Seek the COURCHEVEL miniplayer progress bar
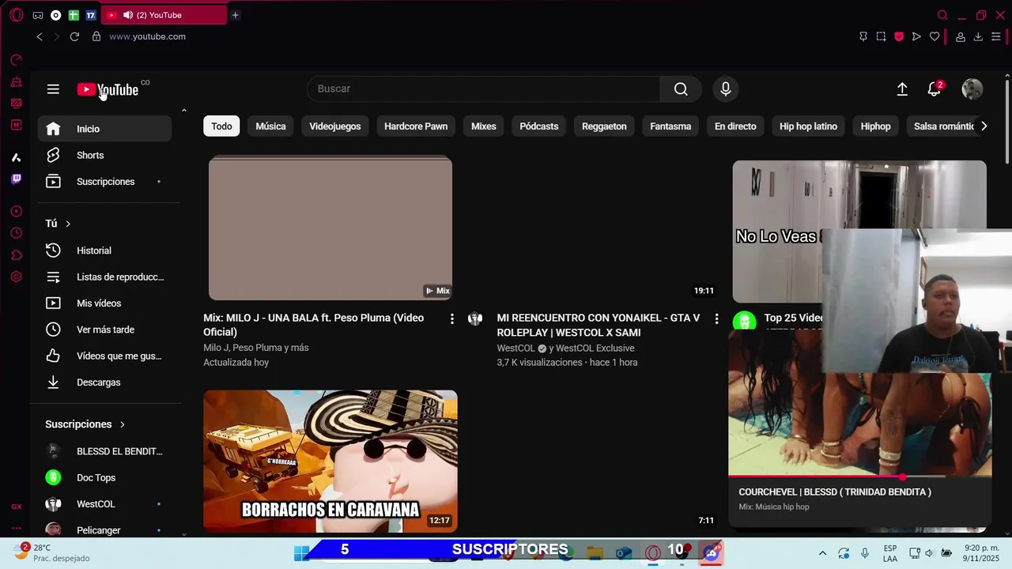Screen dimensions: 1012x569 tap(859, 477)
